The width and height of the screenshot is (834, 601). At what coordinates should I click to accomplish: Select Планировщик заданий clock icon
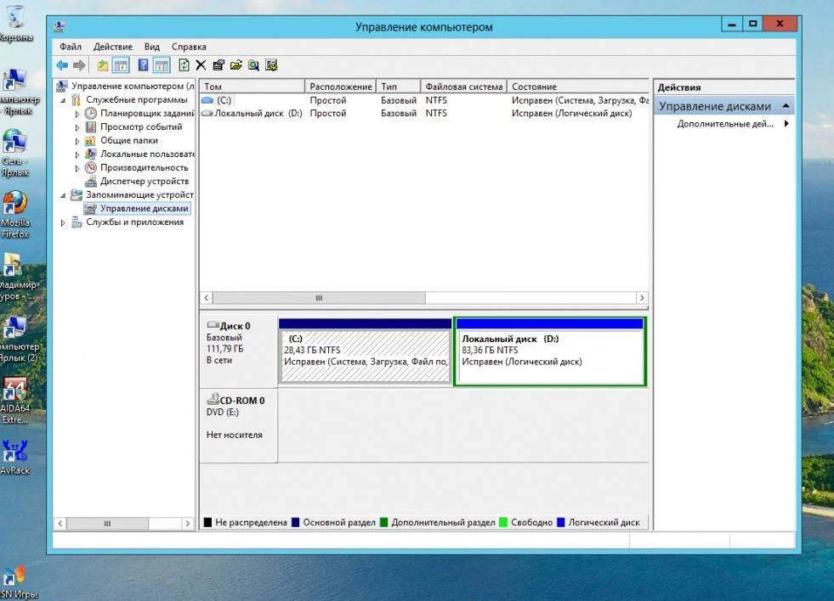point(91,113)
